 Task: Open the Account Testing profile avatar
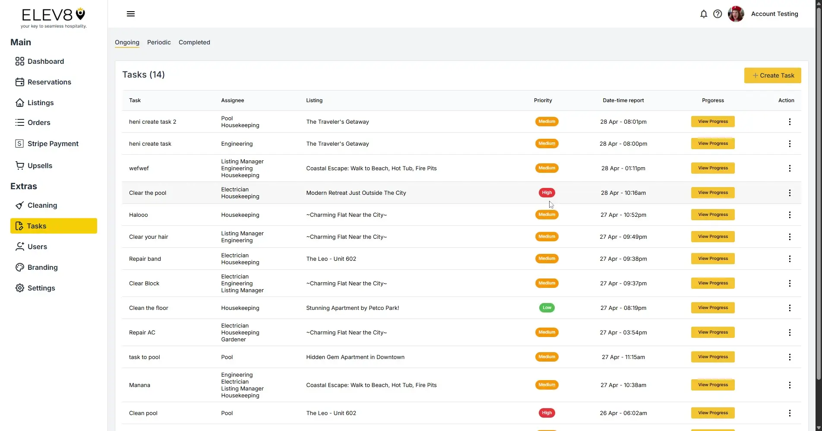click(x=735, y=14)
